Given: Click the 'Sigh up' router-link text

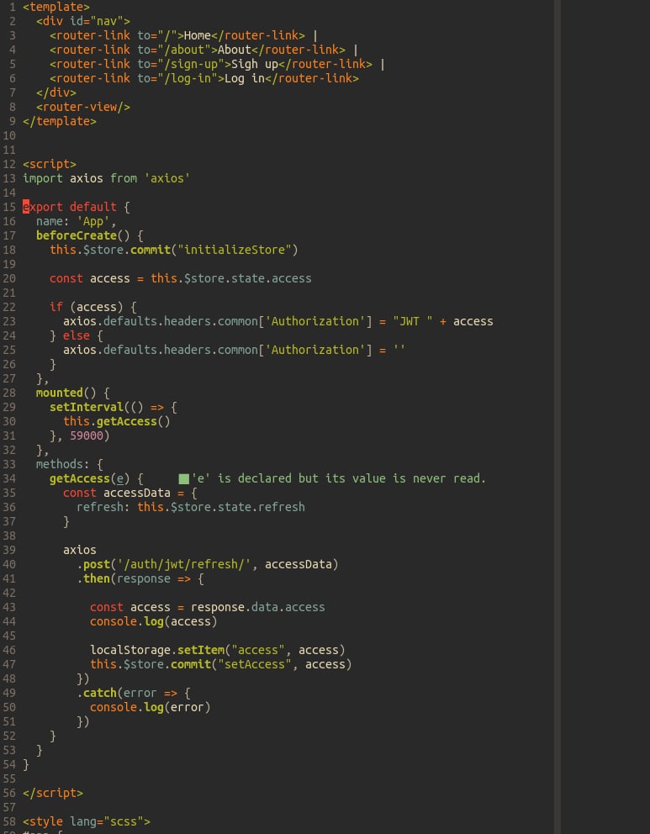Looking at the screenshot, I should [x=254, y=65].
